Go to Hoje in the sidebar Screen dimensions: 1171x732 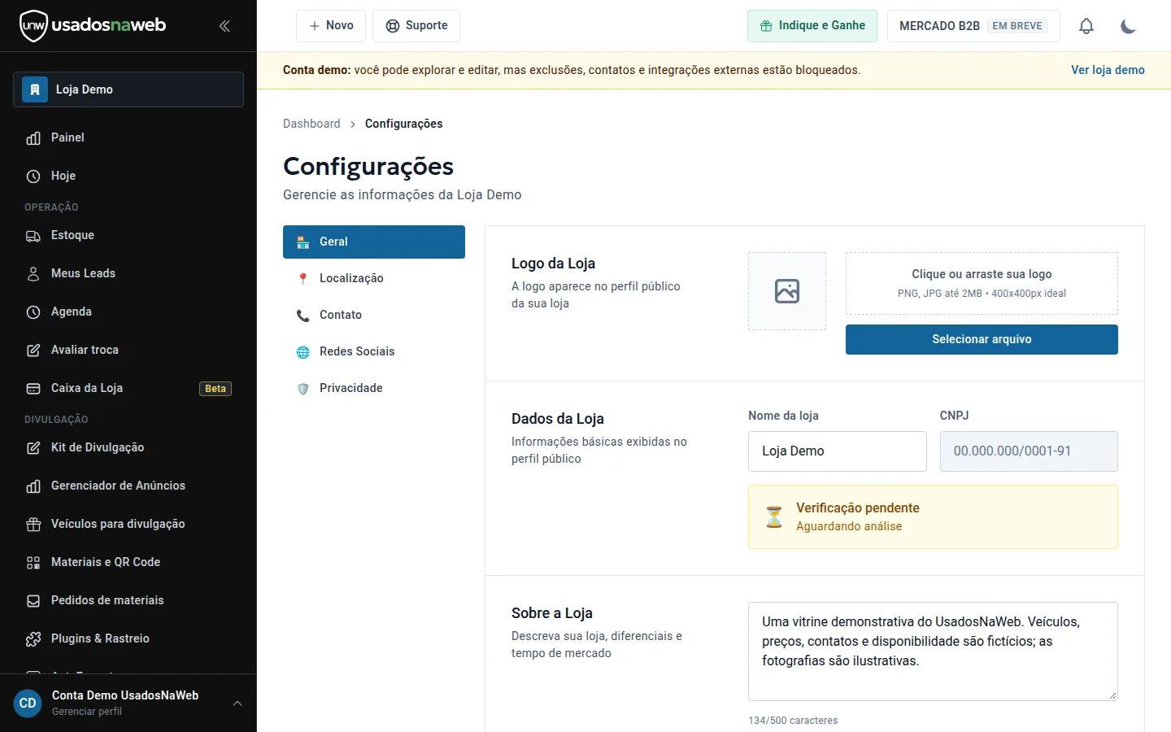(128, 176)
